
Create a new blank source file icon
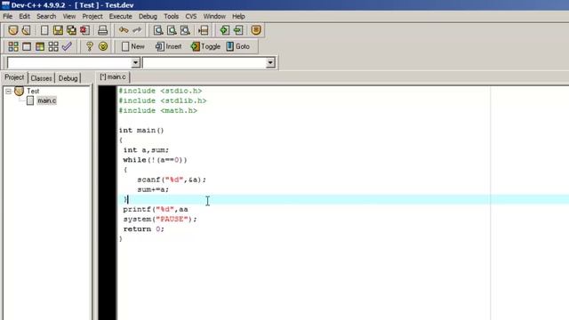coord(44,30)
